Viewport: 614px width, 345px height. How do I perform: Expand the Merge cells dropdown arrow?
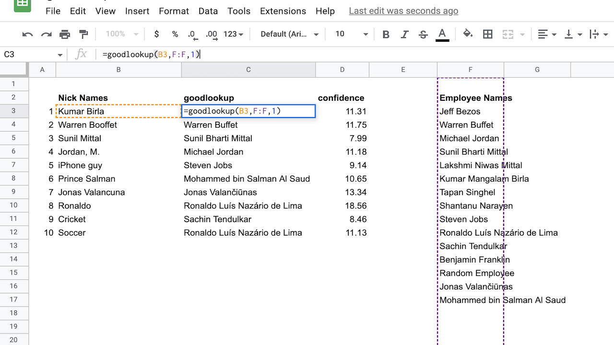(x=522, y=35)
